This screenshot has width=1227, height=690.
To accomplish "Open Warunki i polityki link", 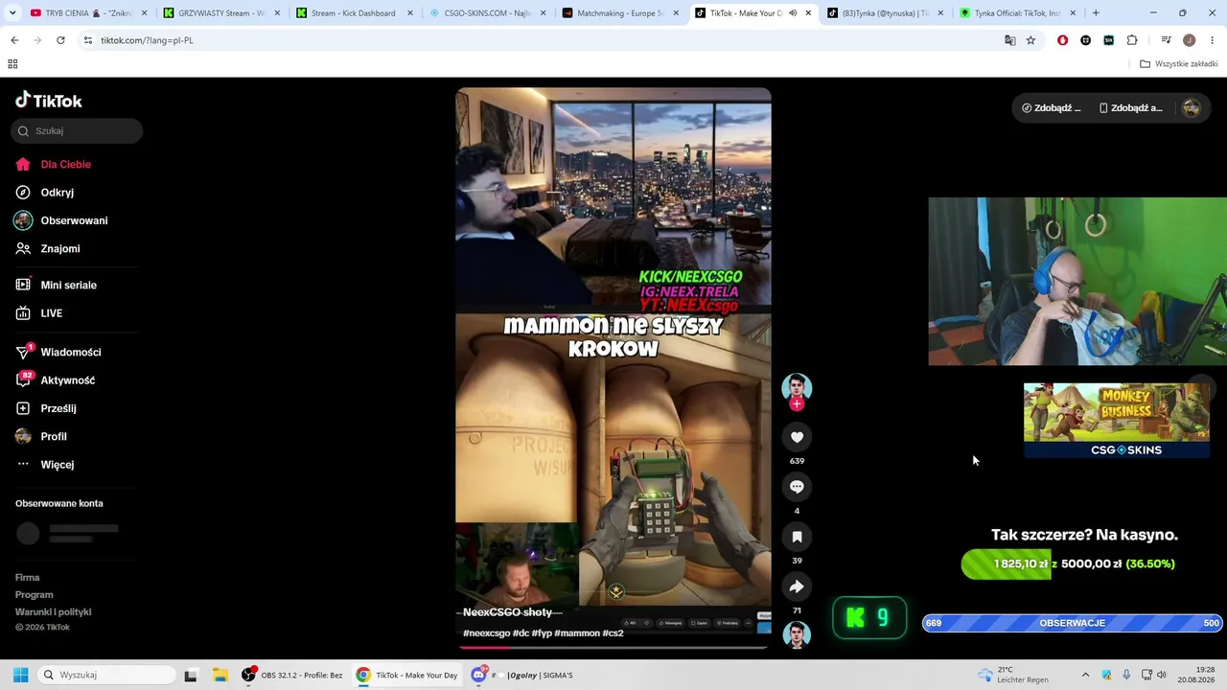I will 54,612.
